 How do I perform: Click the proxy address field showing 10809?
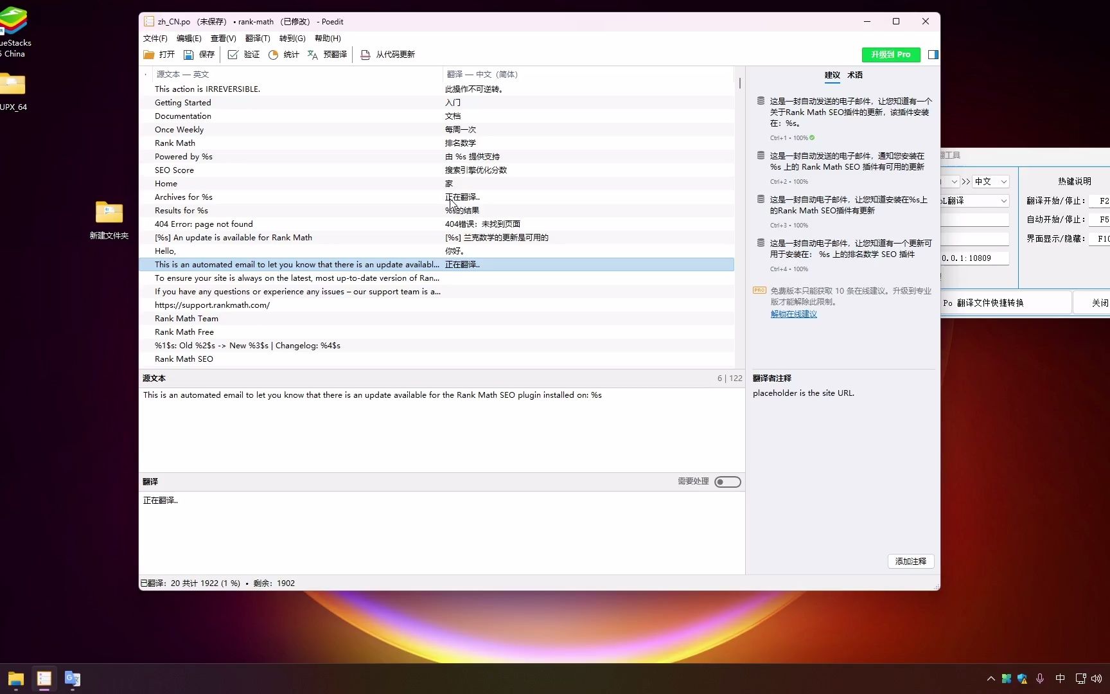(975, 258)
